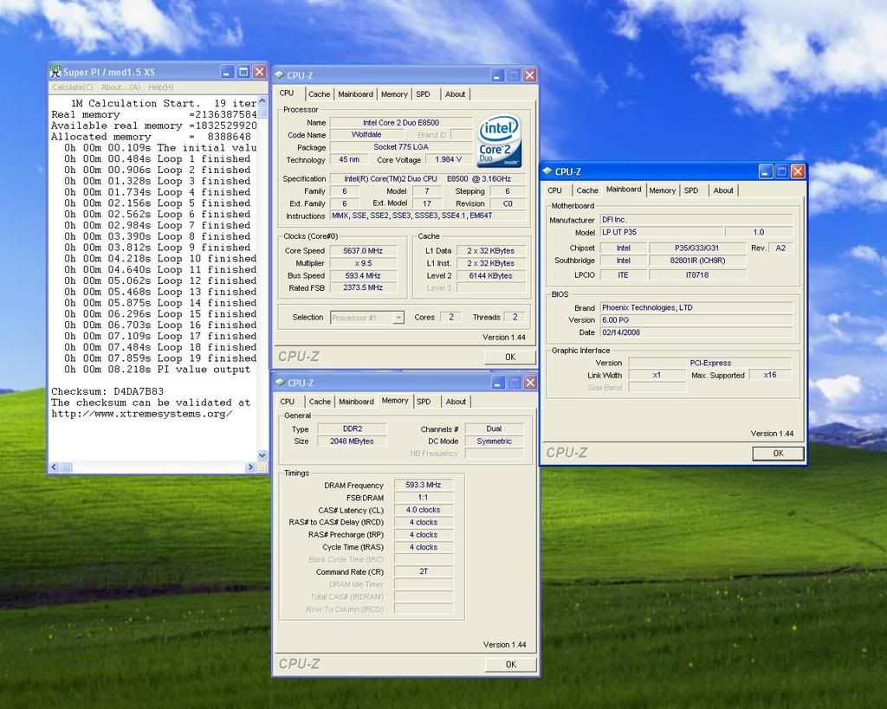Minimize the top CPU-Z window
Viewport: 887px width, 709px height.
click(497, 75)
